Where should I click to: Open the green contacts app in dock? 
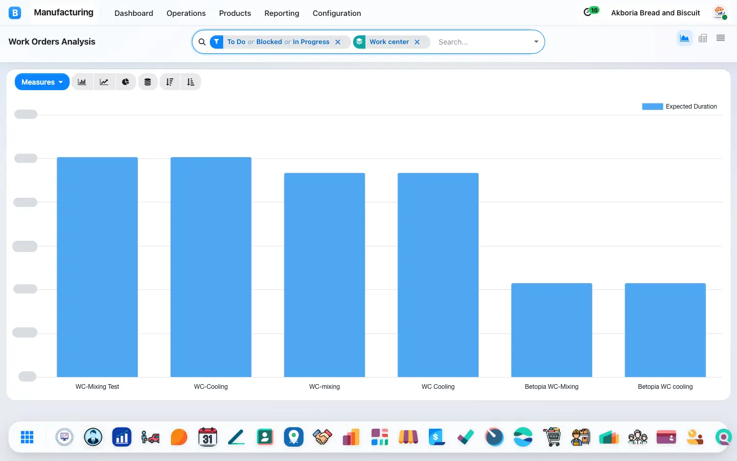pos(265,437)
